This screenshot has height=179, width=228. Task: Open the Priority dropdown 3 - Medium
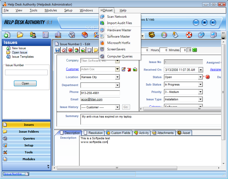(200, 92)
